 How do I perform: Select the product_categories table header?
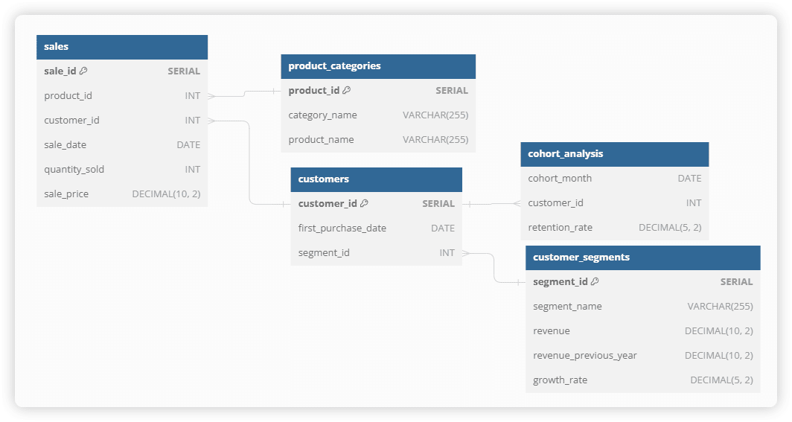tap(378, 66)
